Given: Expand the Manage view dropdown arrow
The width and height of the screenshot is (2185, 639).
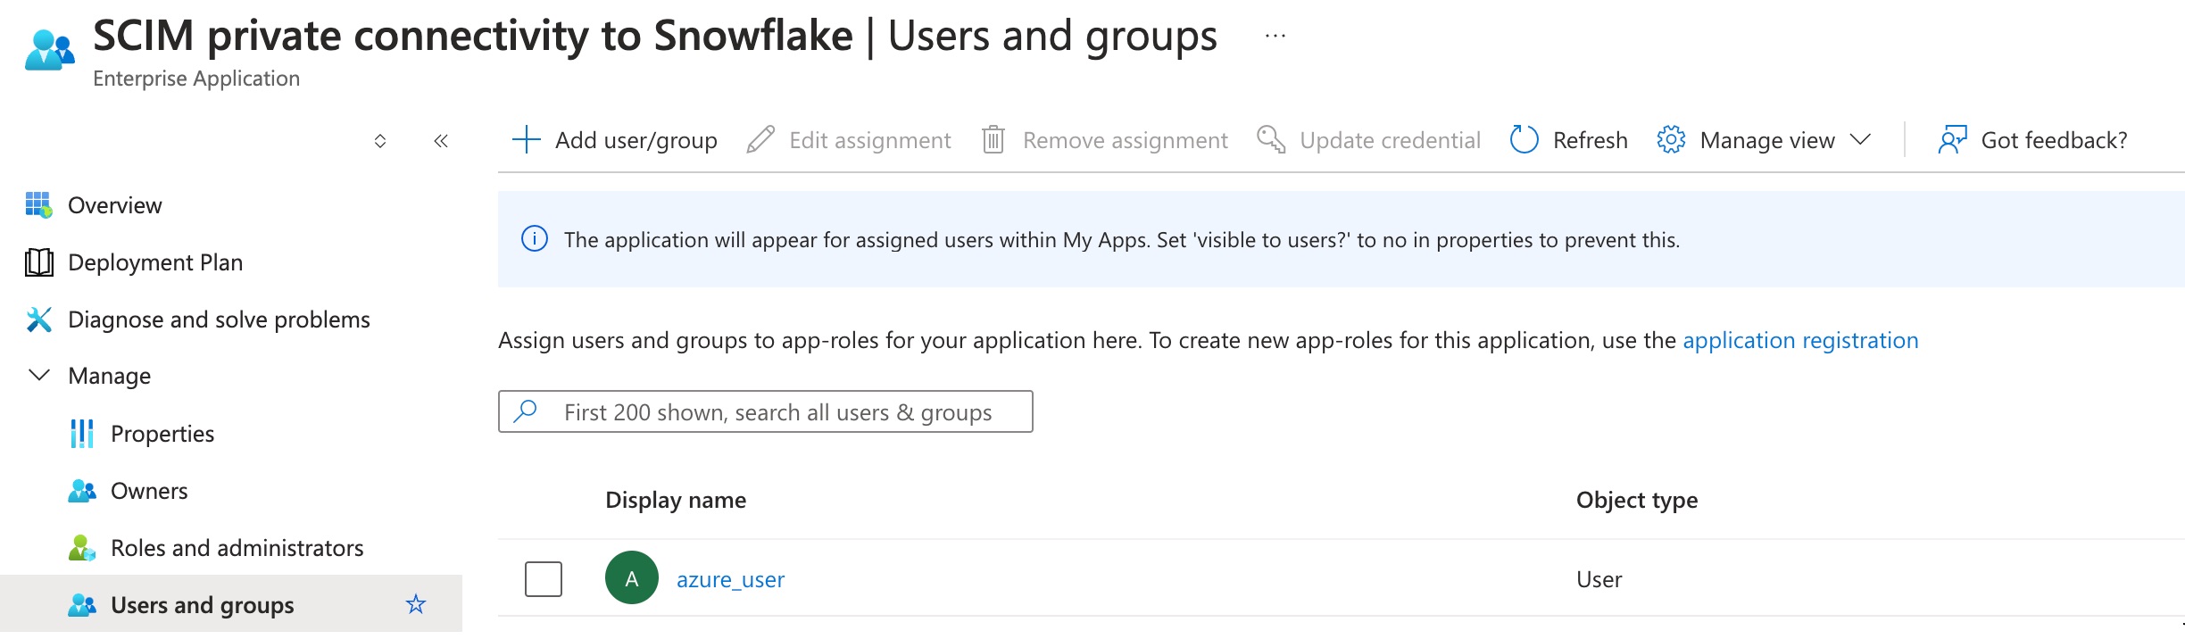Looking at the screenshot, I should coord(1861,140).
